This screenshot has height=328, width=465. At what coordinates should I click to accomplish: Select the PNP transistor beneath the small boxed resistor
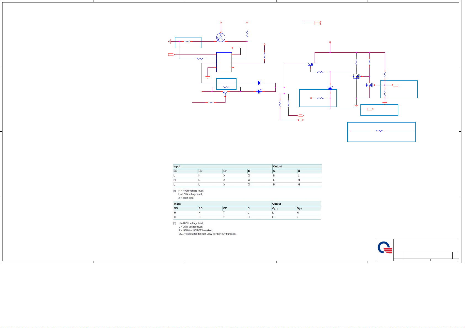click(225, 93)
